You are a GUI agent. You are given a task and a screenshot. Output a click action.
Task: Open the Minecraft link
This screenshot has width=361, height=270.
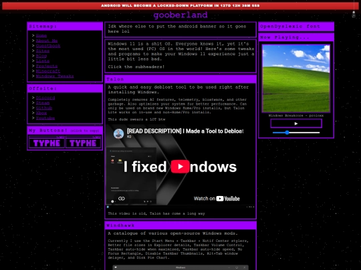pyautogui.click(x=48, y=71)
